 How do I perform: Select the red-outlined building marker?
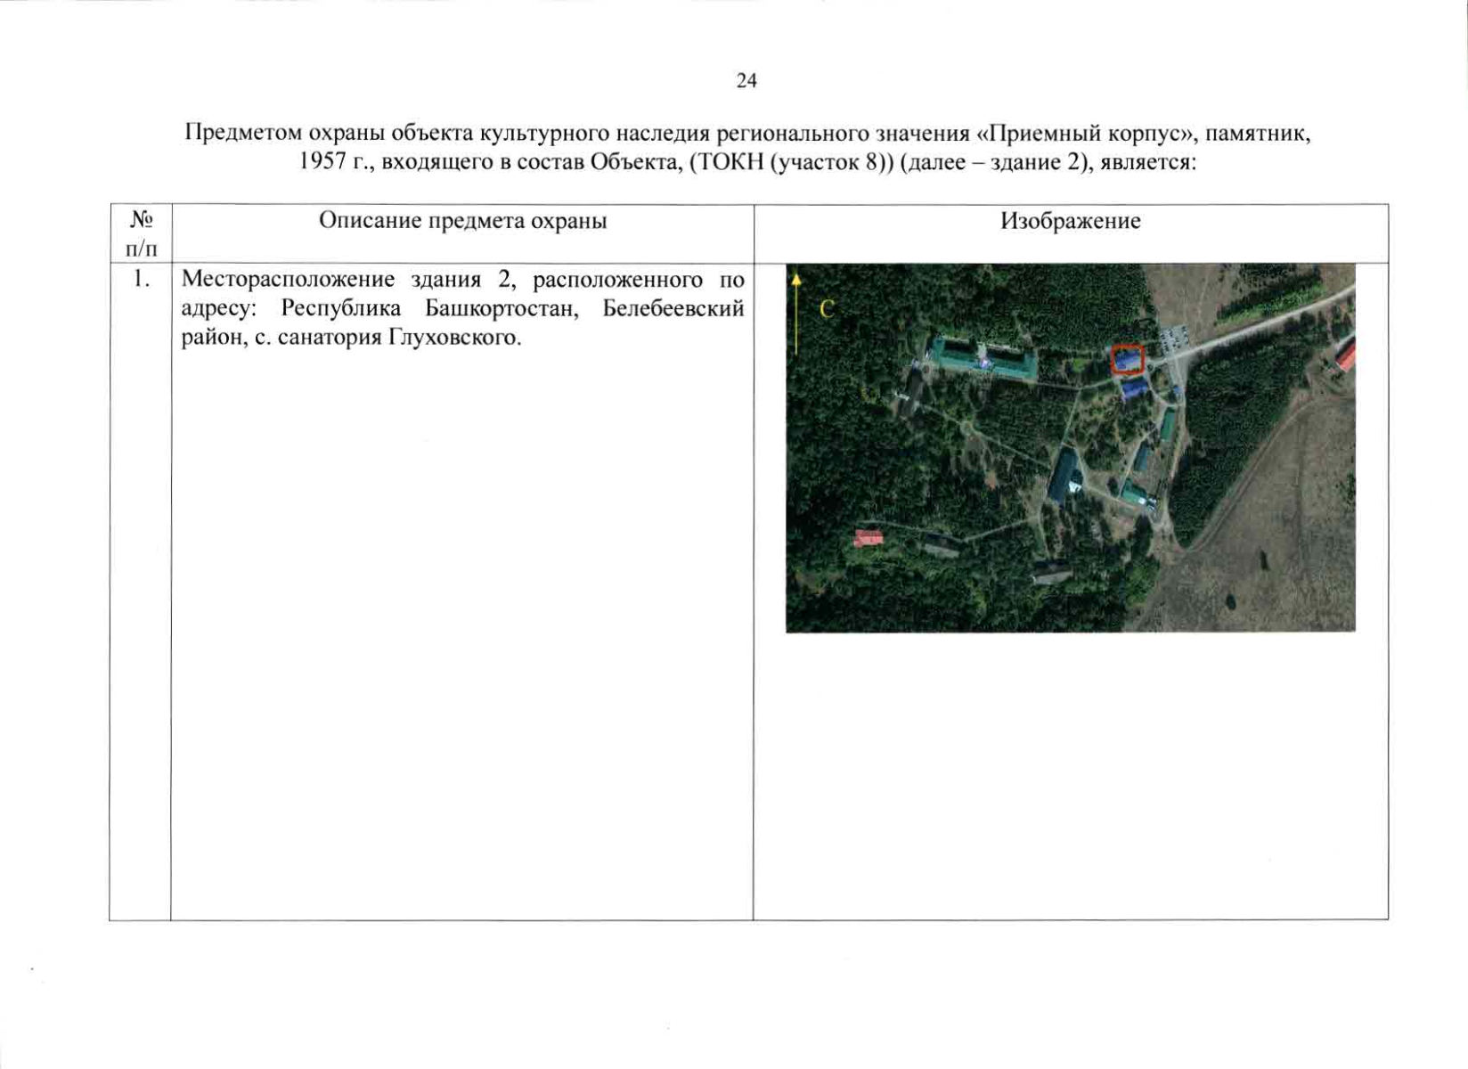click(x=1127, y=359)
